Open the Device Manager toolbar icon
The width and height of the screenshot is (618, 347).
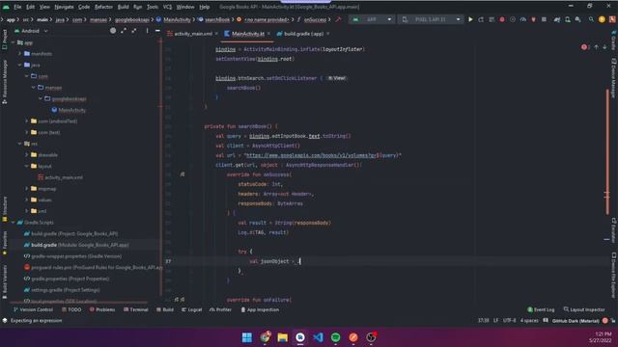click(x=568, y=19)
